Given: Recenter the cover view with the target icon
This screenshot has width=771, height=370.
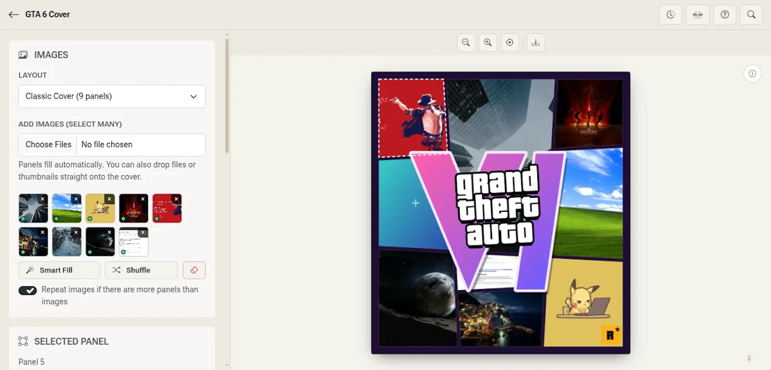Looking at the screenshot, I should pos(510,42).
